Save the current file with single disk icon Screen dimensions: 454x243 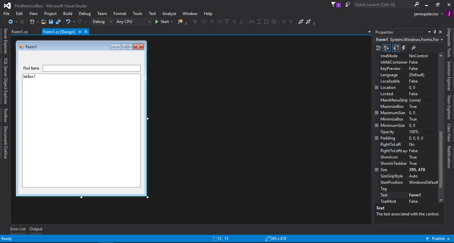click(51, 22)
